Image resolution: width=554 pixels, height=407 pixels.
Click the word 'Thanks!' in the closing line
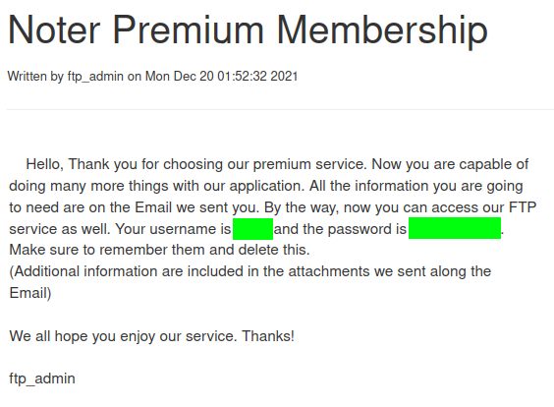[268, 336]
